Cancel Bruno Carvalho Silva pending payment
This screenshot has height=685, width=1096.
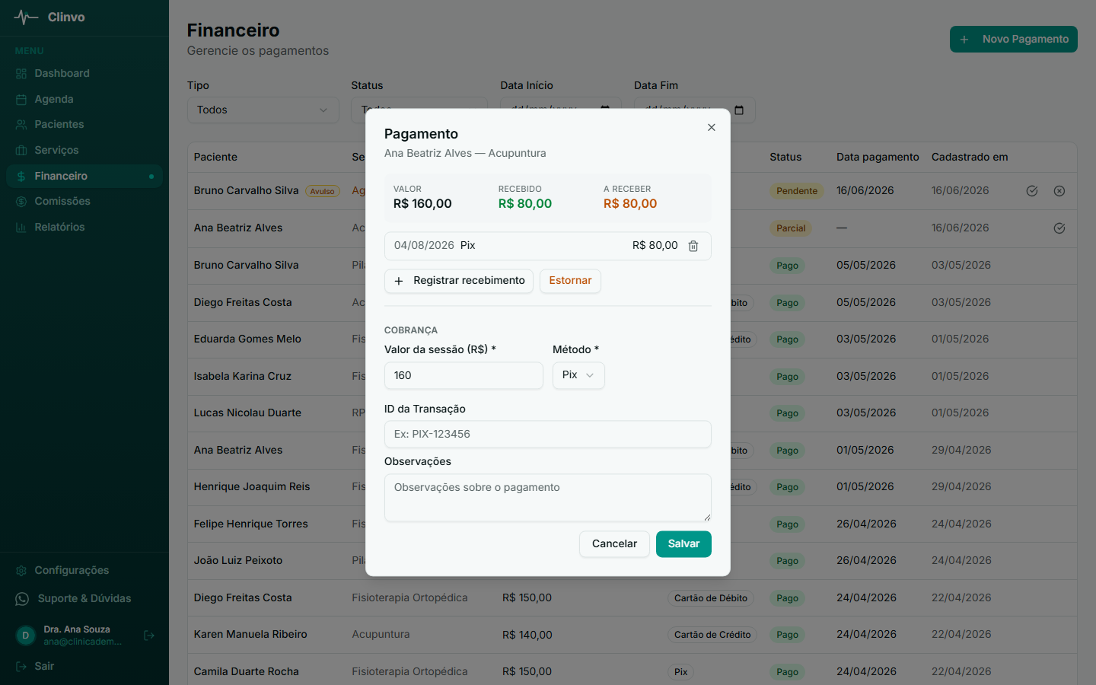(1059, 191)
